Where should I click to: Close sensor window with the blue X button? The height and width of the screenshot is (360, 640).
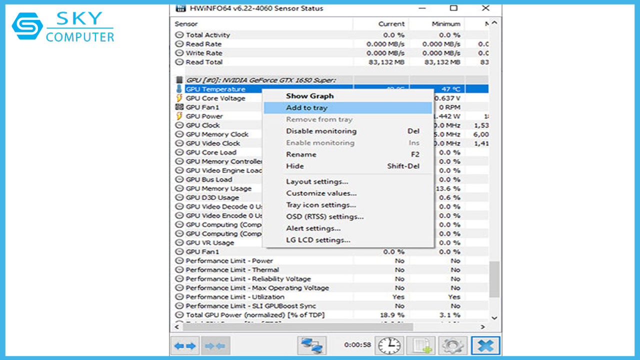(x=485, y=346)
